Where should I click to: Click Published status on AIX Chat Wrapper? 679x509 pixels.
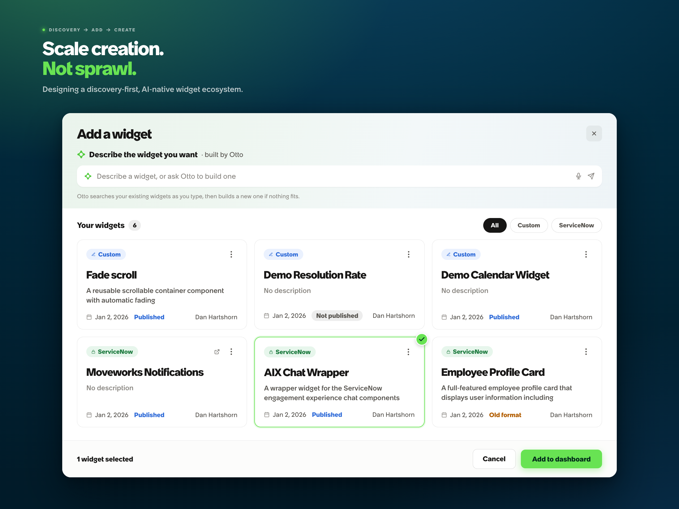(327, 415)
